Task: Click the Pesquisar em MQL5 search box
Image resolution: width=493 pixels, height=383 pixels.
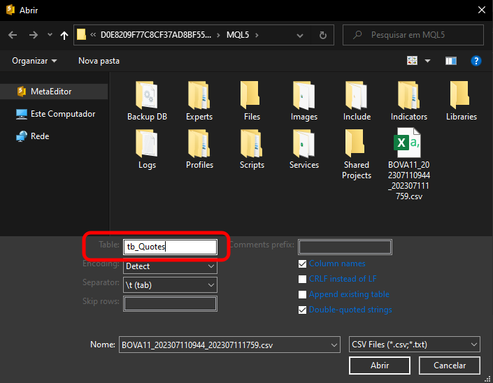Action: tap(413, 35)
